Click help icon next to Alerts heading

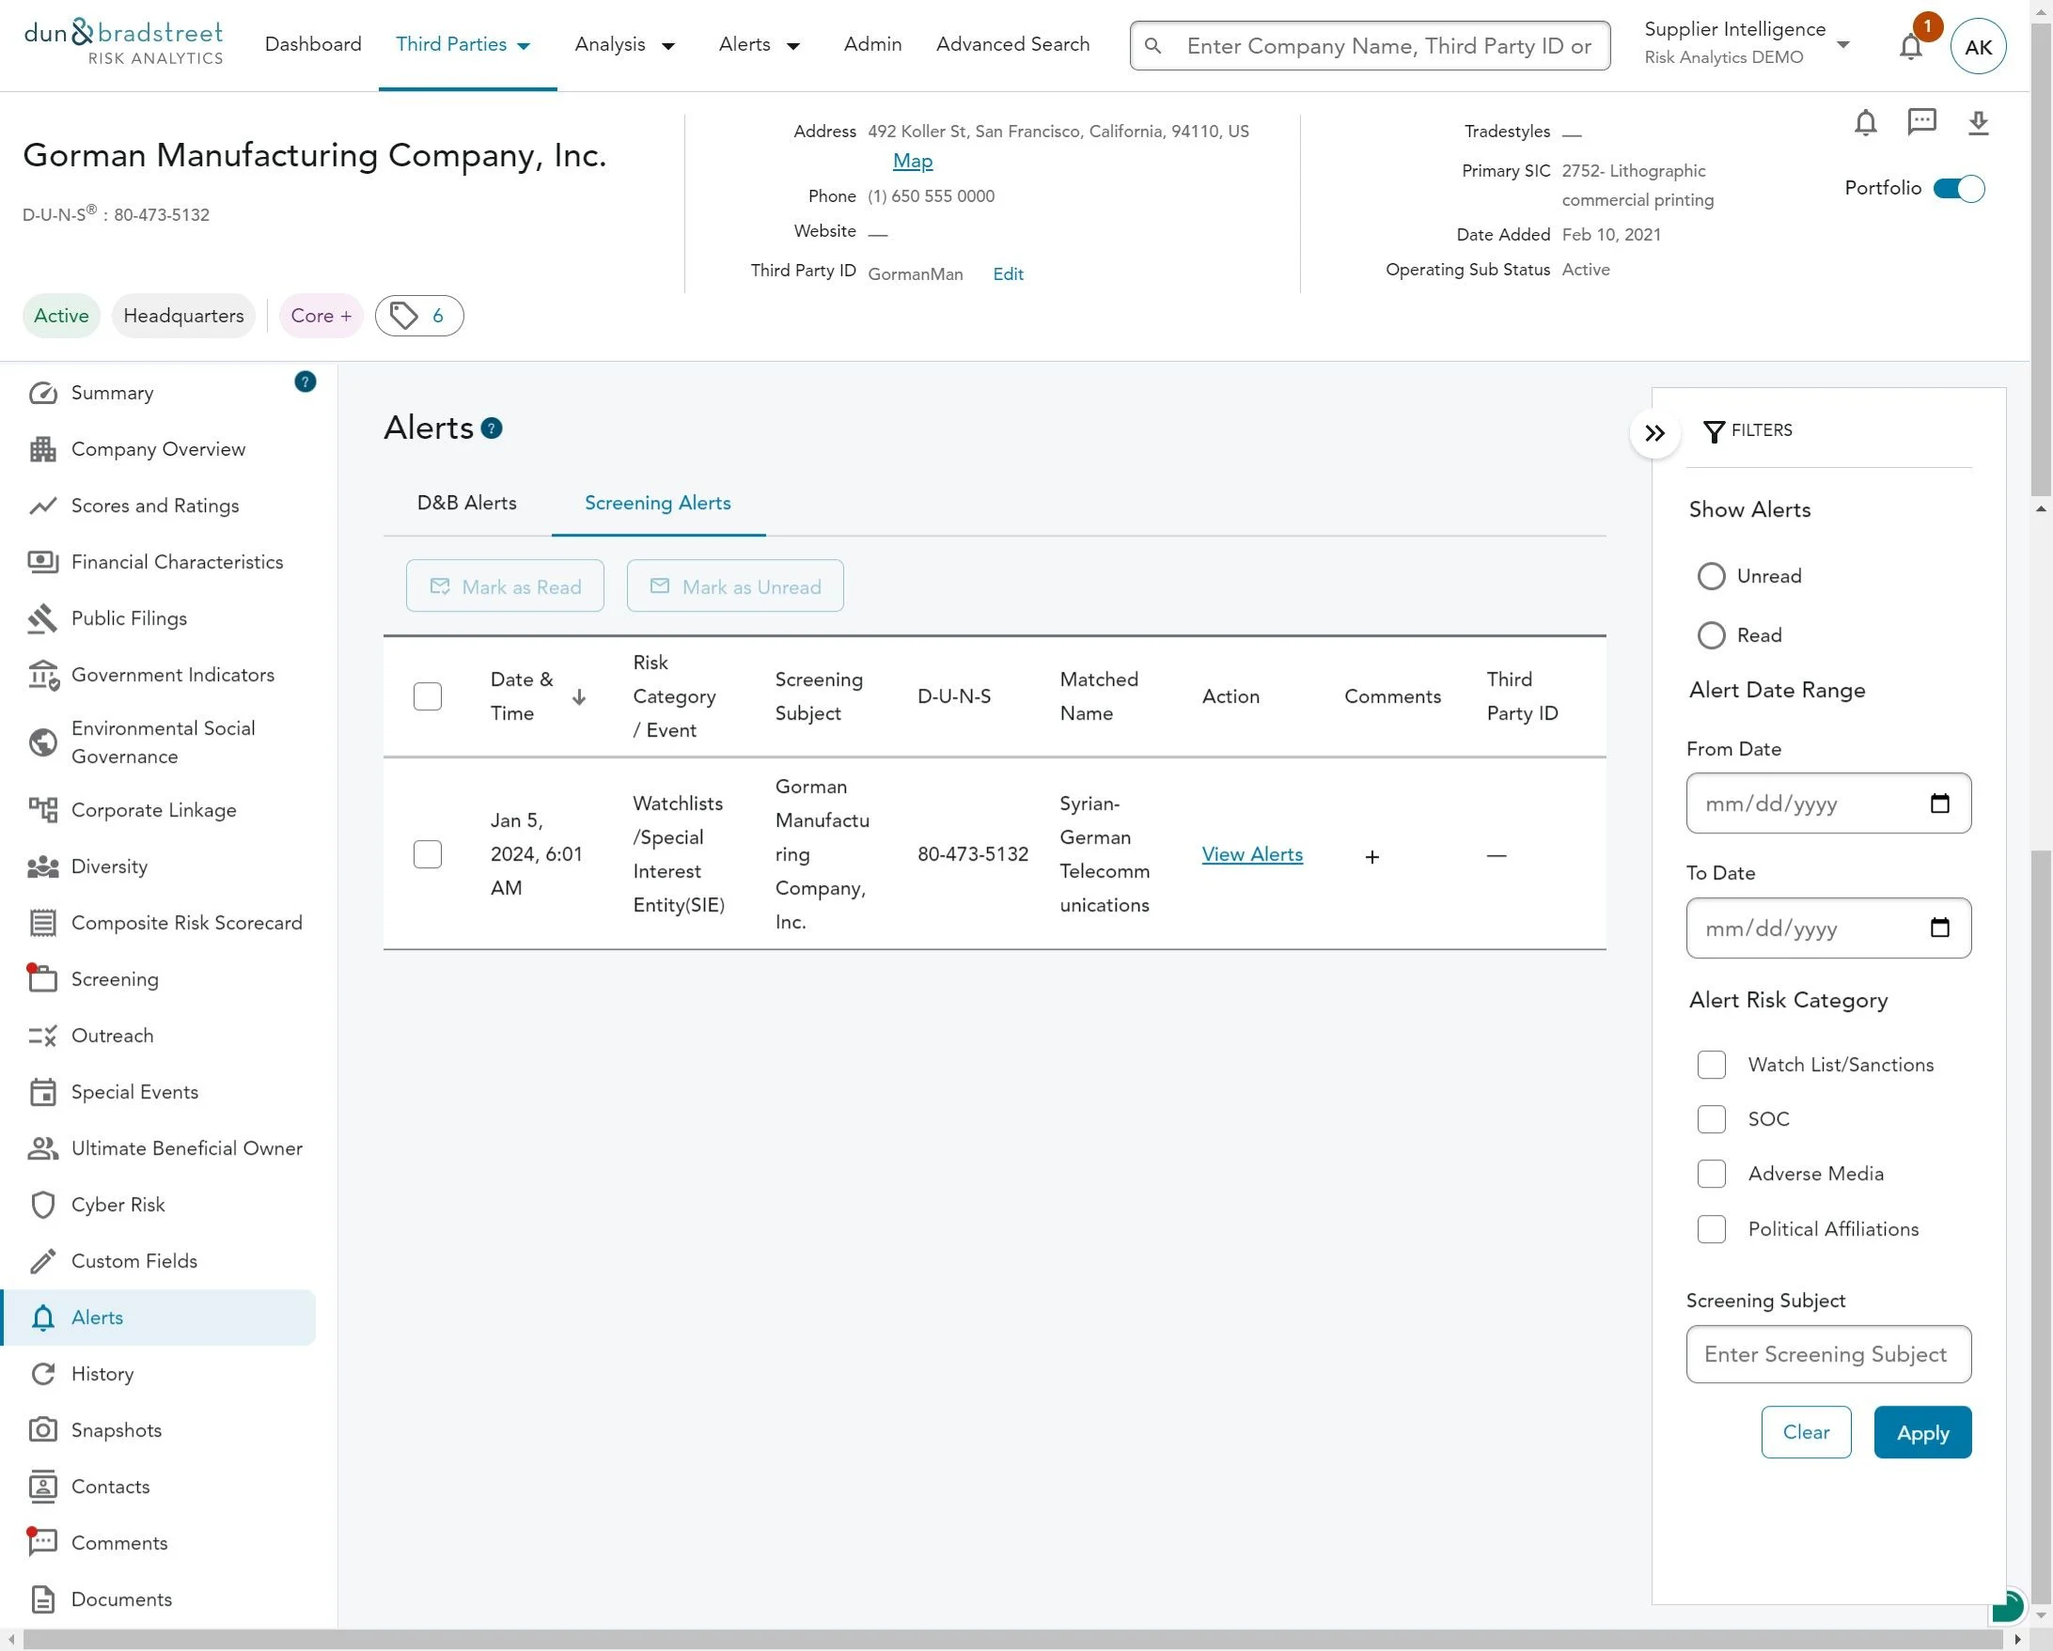point(492,428)
